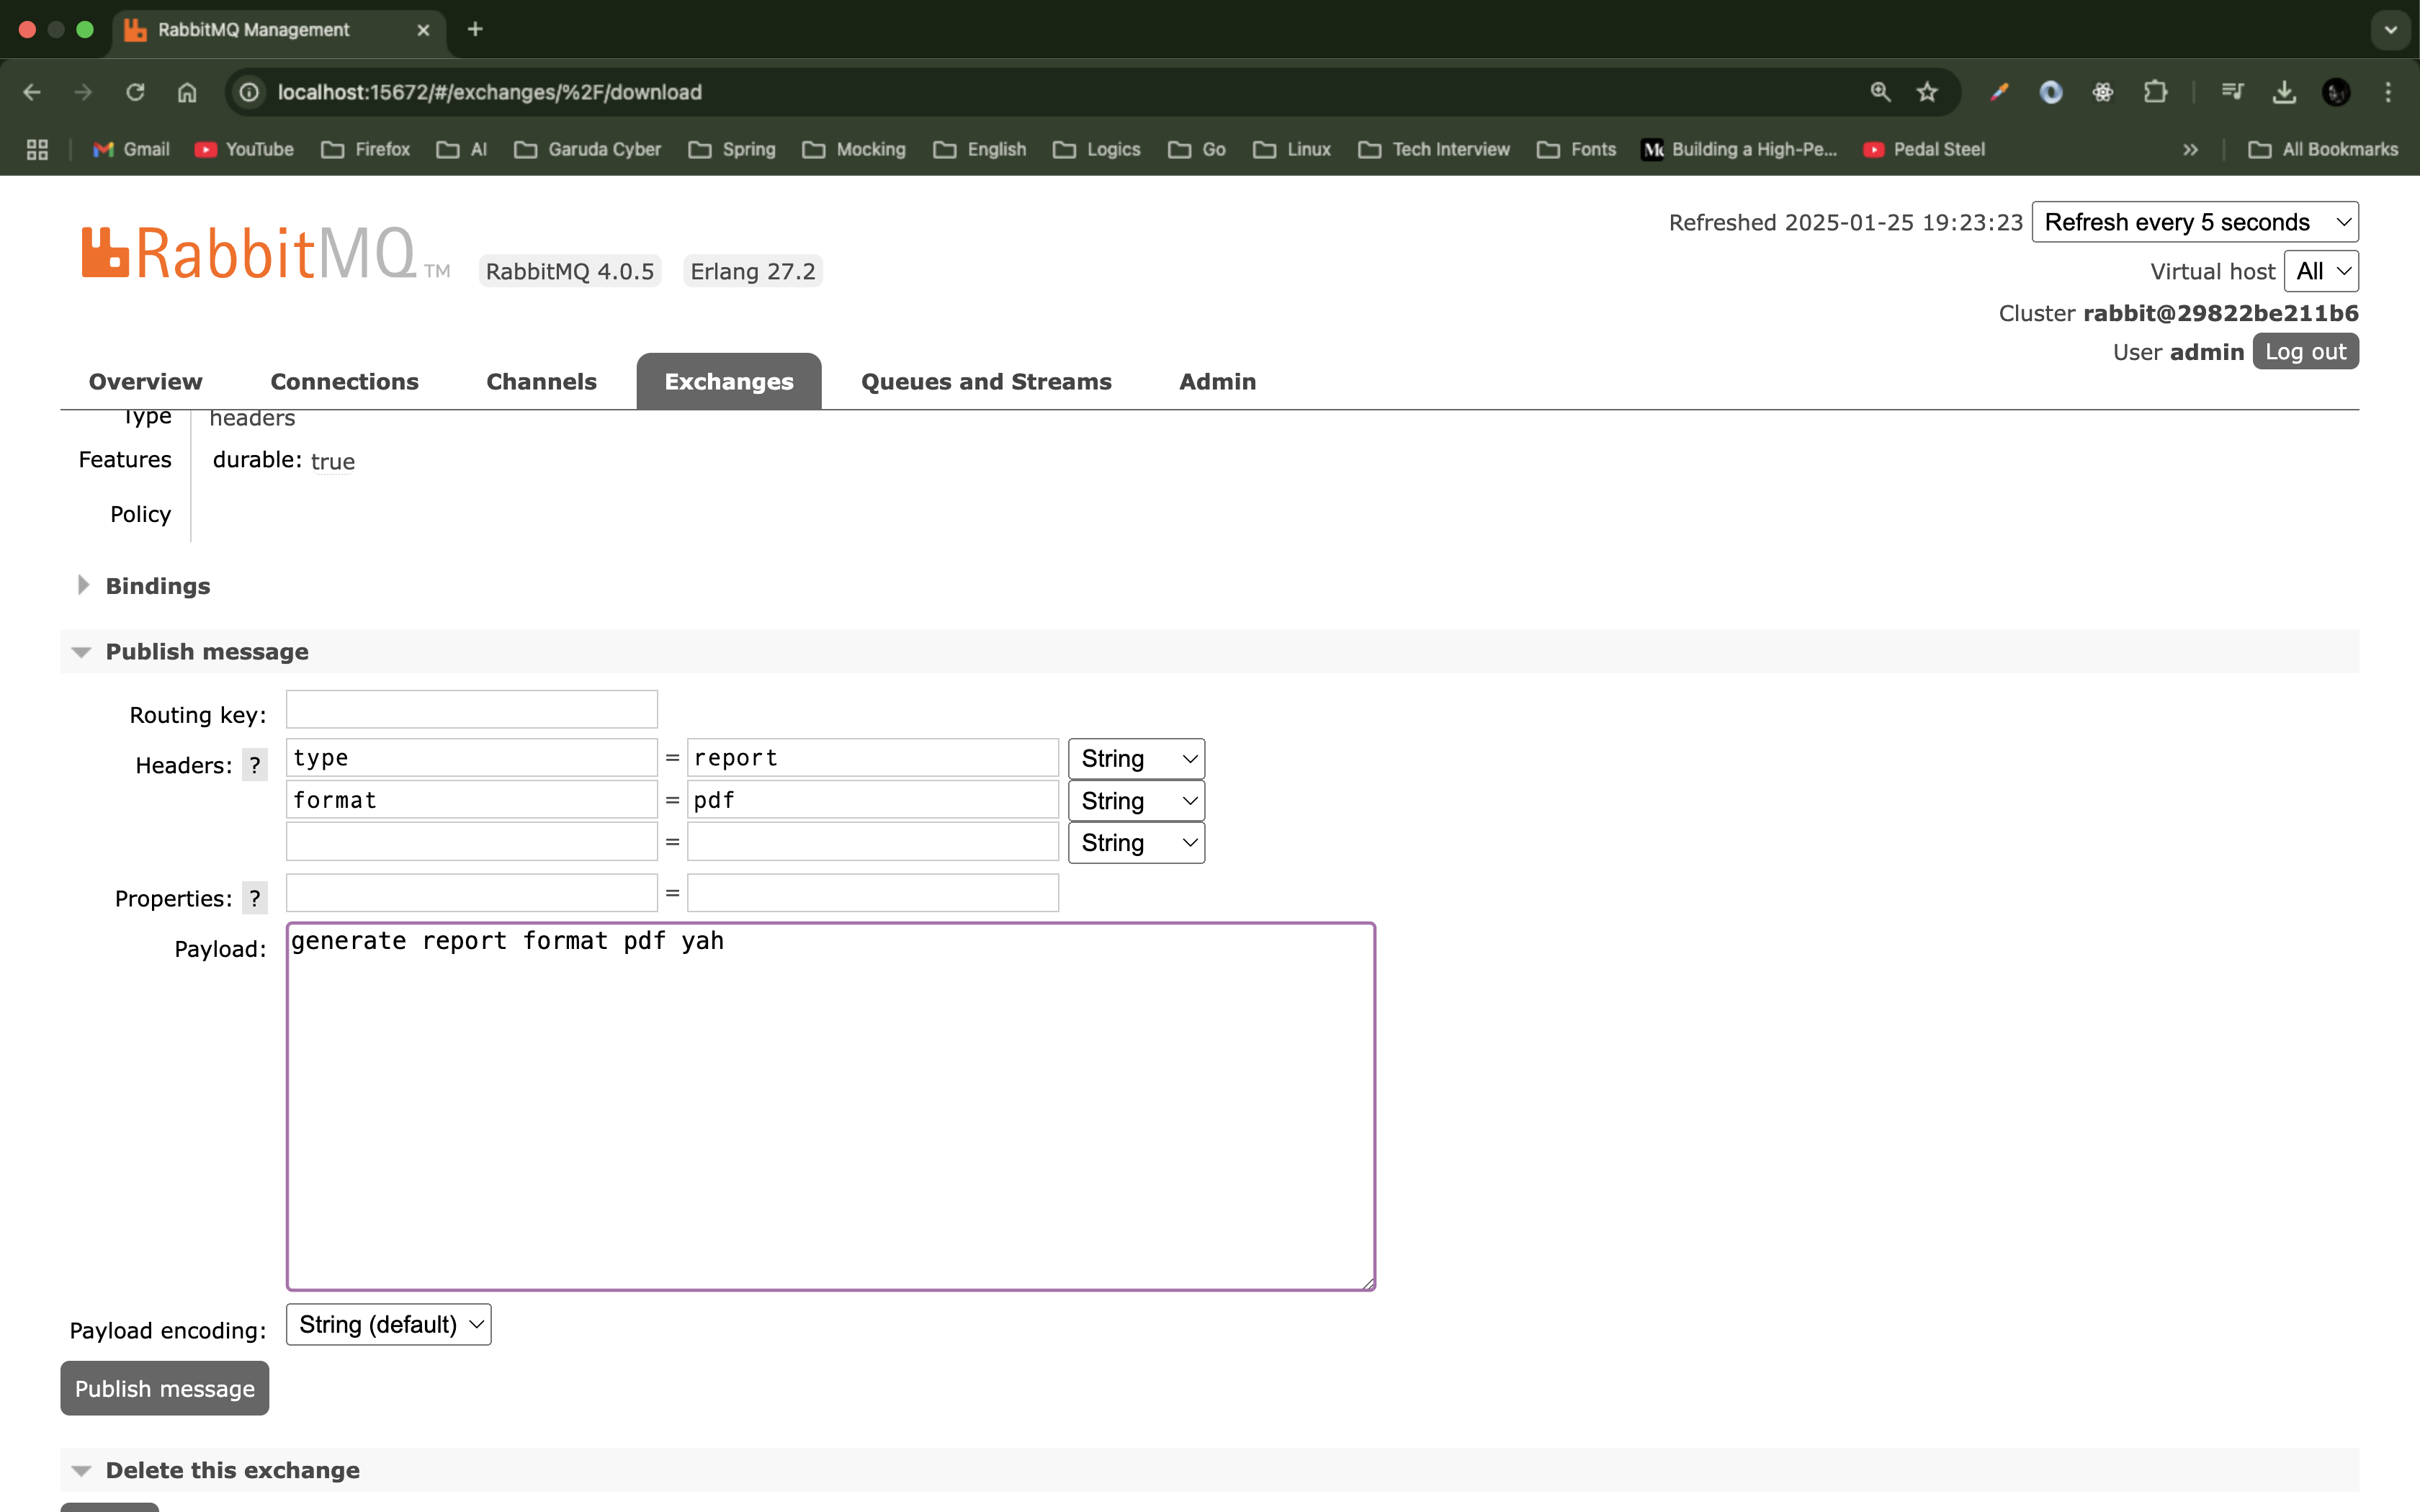Open the media control playlist icon
This screenshot has width=2420, height=1512.
2232,92
